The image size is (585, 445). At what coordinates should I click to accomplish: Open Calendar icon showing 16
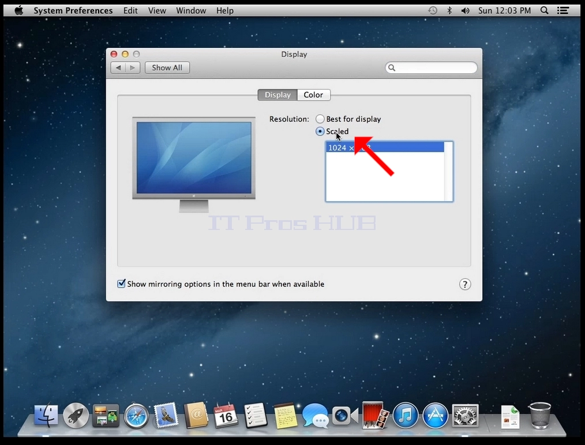point(226,415)
